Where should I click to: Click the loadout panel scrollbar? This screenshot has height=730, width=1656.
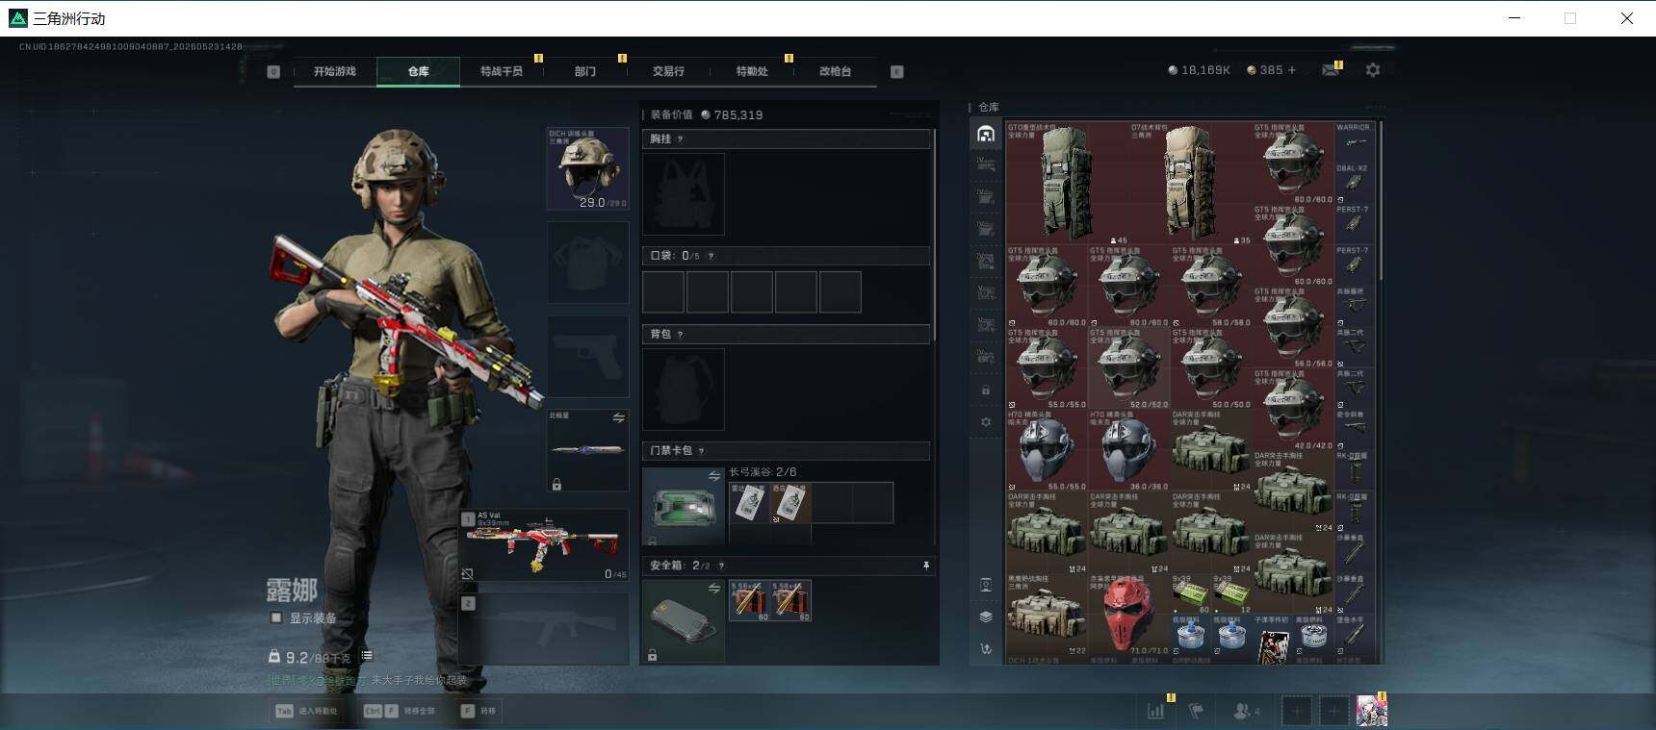coord(934,235)
